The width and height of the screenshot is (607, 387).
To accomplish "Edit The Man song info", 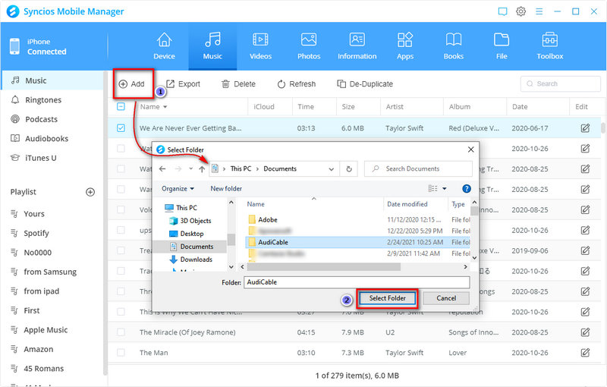I will (x=585, y=353).
